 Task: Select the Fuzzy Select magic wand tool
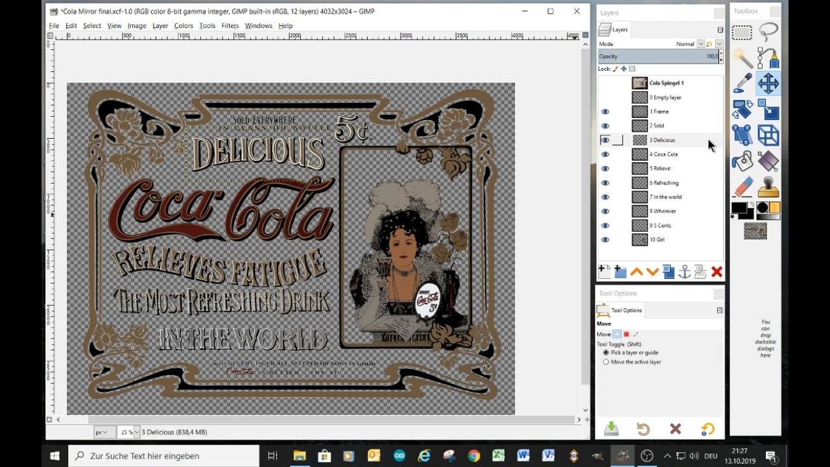pyautogui.click(x=742, y=58)
